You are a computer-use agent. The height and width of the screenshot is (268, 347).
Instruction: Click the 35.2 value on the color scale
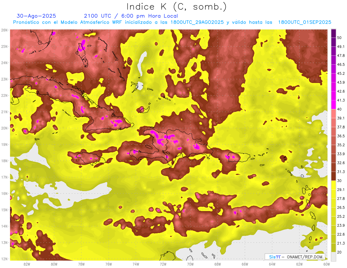(x=341, y=145)
